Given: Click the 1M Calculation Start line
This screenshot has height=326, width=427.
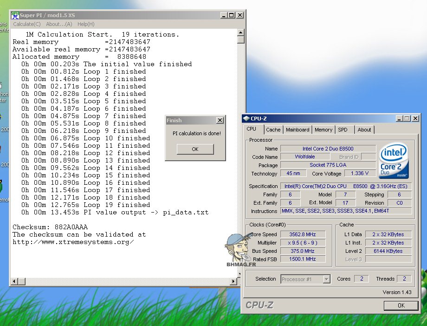Looking at the screenshot, I should (x=103, y=35).
